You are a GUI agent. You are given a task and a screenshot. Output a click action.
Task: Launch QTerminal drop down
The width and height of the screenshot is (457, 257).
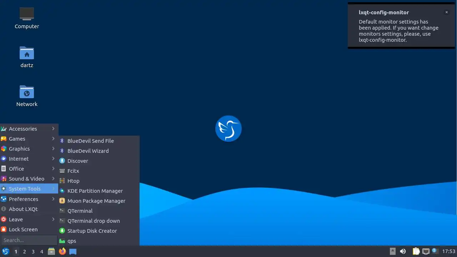point(99,221)
